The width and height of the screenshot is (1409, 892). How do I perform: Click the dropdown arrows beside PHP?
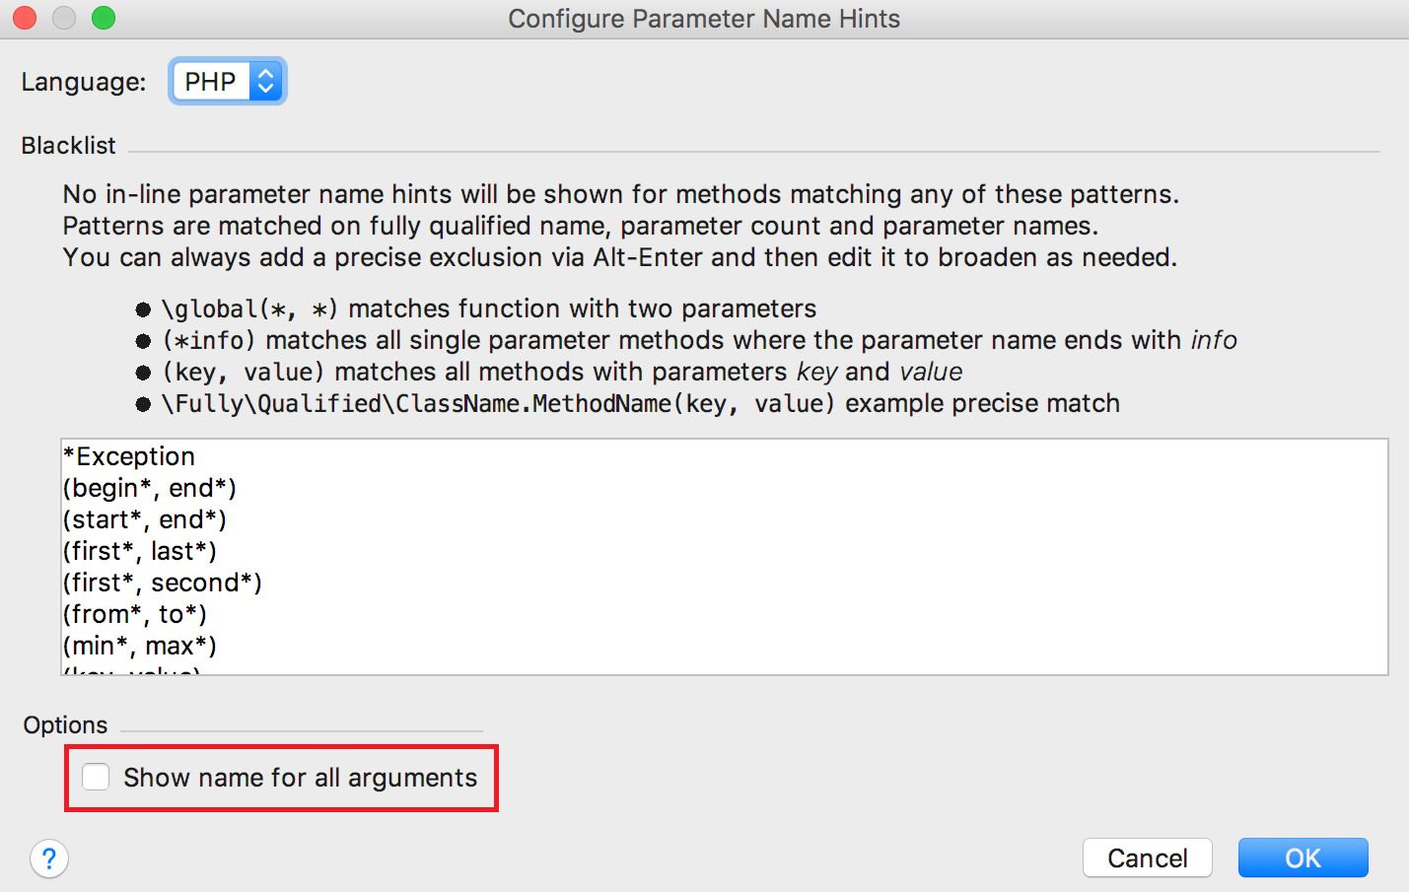click(x=266, y=81)
